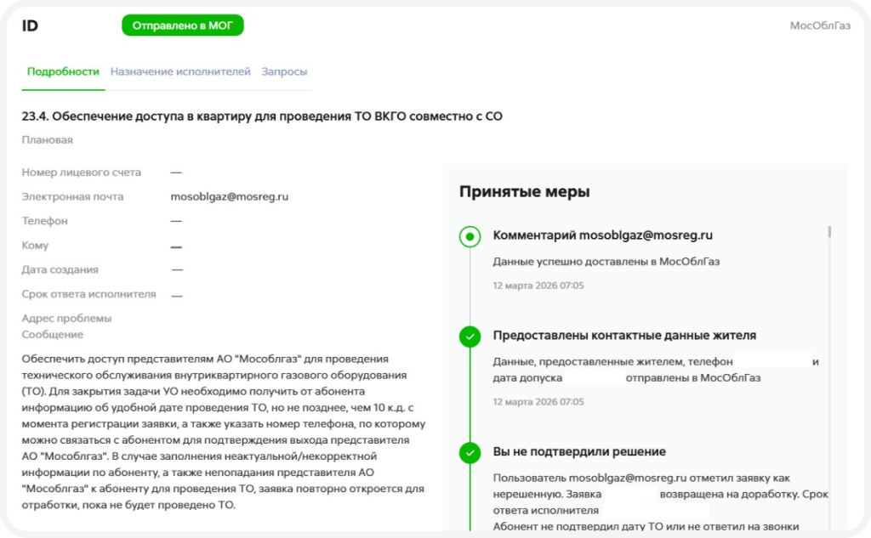Viewport: 871px width, 538px height.
Task: Click the "МосОблГаз" label in the top right
Action: (820, 25)
